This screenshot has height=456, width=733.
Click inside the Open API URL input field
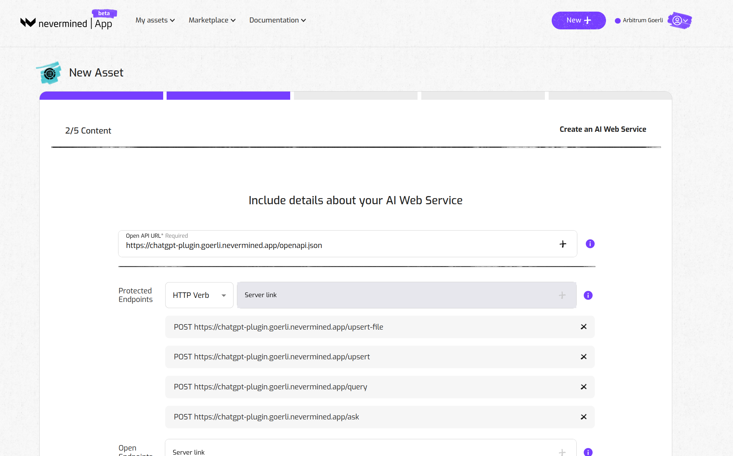(307, 245)
